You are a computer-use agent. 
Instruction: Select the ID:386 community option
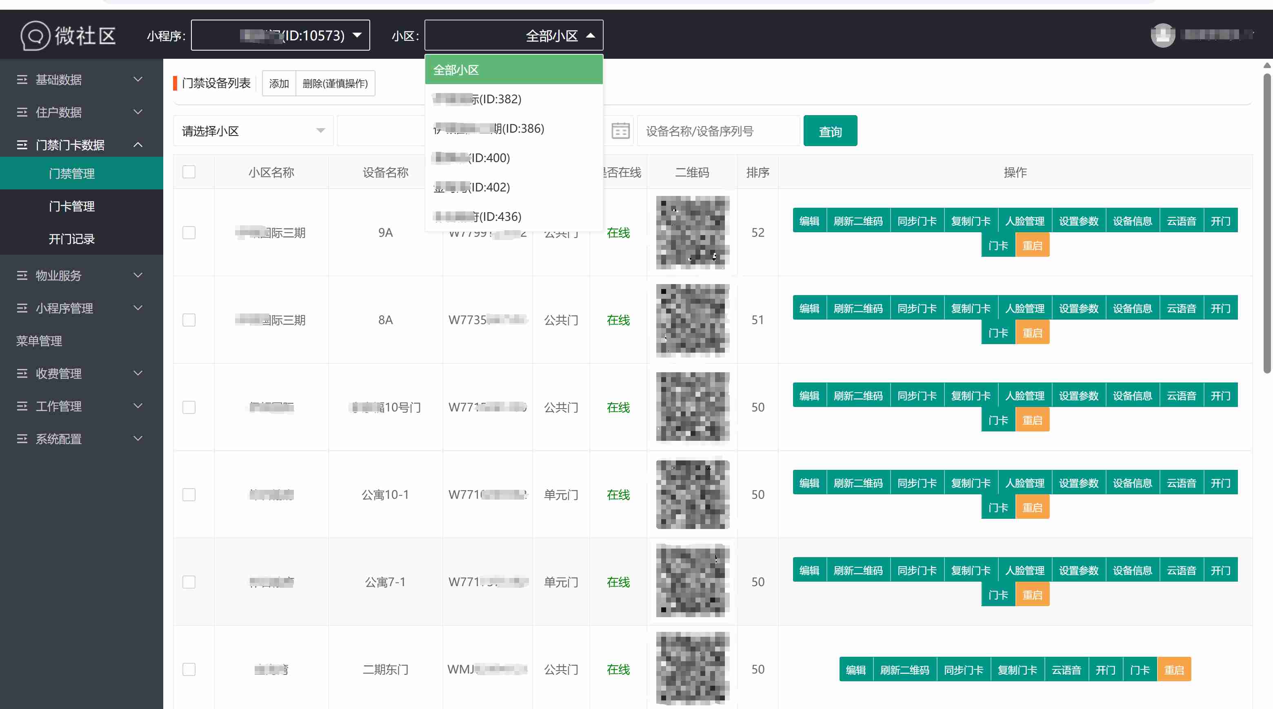[x=513, y=129]
